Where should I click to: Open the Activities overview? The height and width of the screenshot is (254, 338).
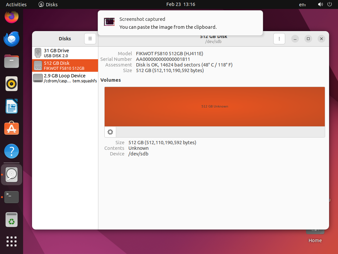pyautogui.click(x=16, y=4)
